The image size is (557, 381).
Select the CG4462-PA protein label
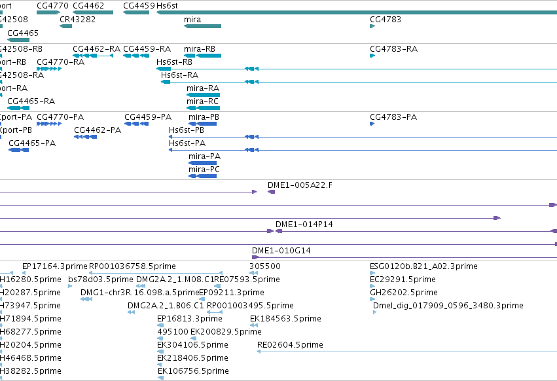[98, 130]
